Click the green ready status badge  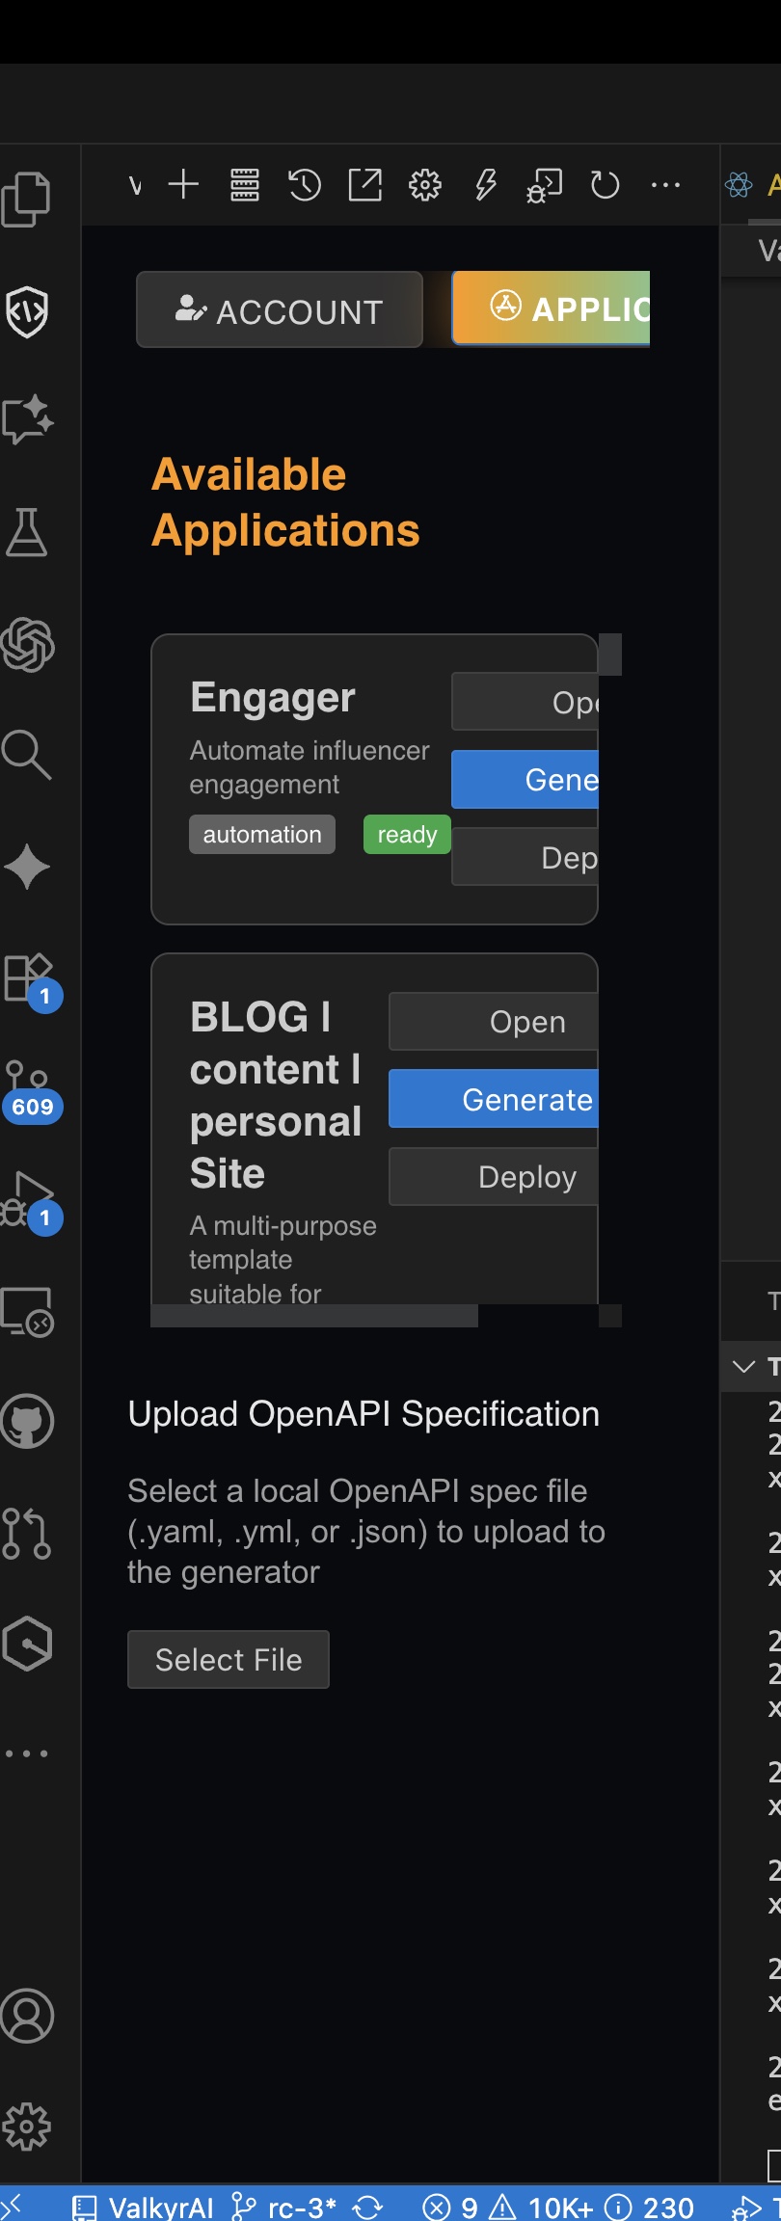click(x=407, y=834)
